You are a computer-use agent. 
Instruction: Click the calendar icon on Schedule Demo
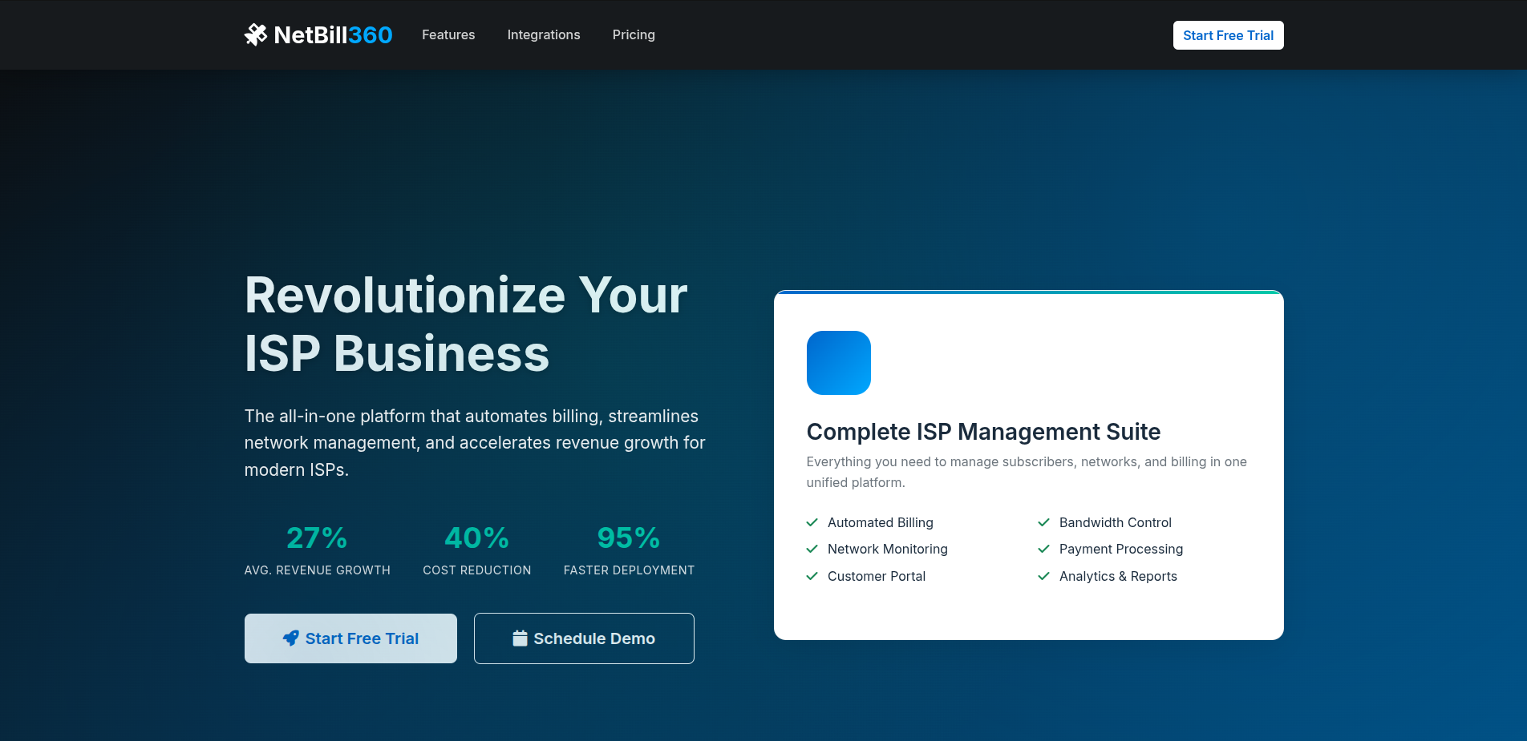point(520,638)
